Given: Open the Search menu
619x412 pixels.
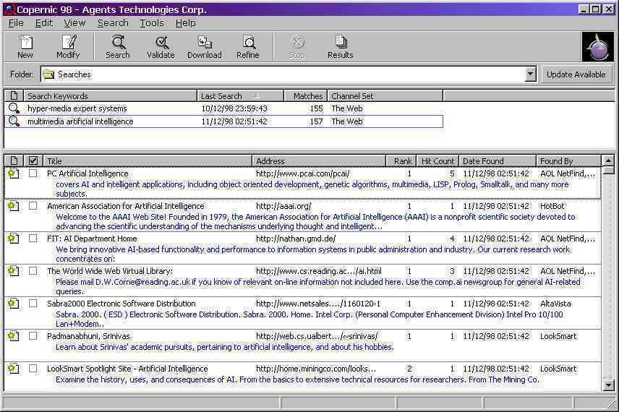Looking at the screenshot, I should tap(113, 23).
